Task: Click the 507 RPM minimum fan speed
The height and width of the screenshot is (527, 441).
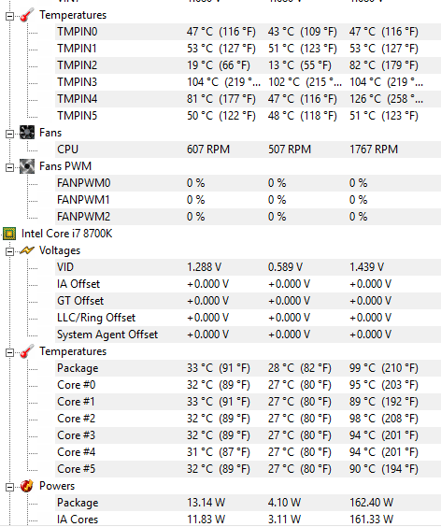Action: click(290, 150)
